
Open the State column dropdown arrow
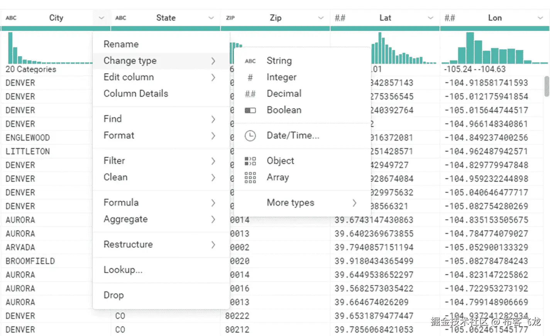click(211, 18)
